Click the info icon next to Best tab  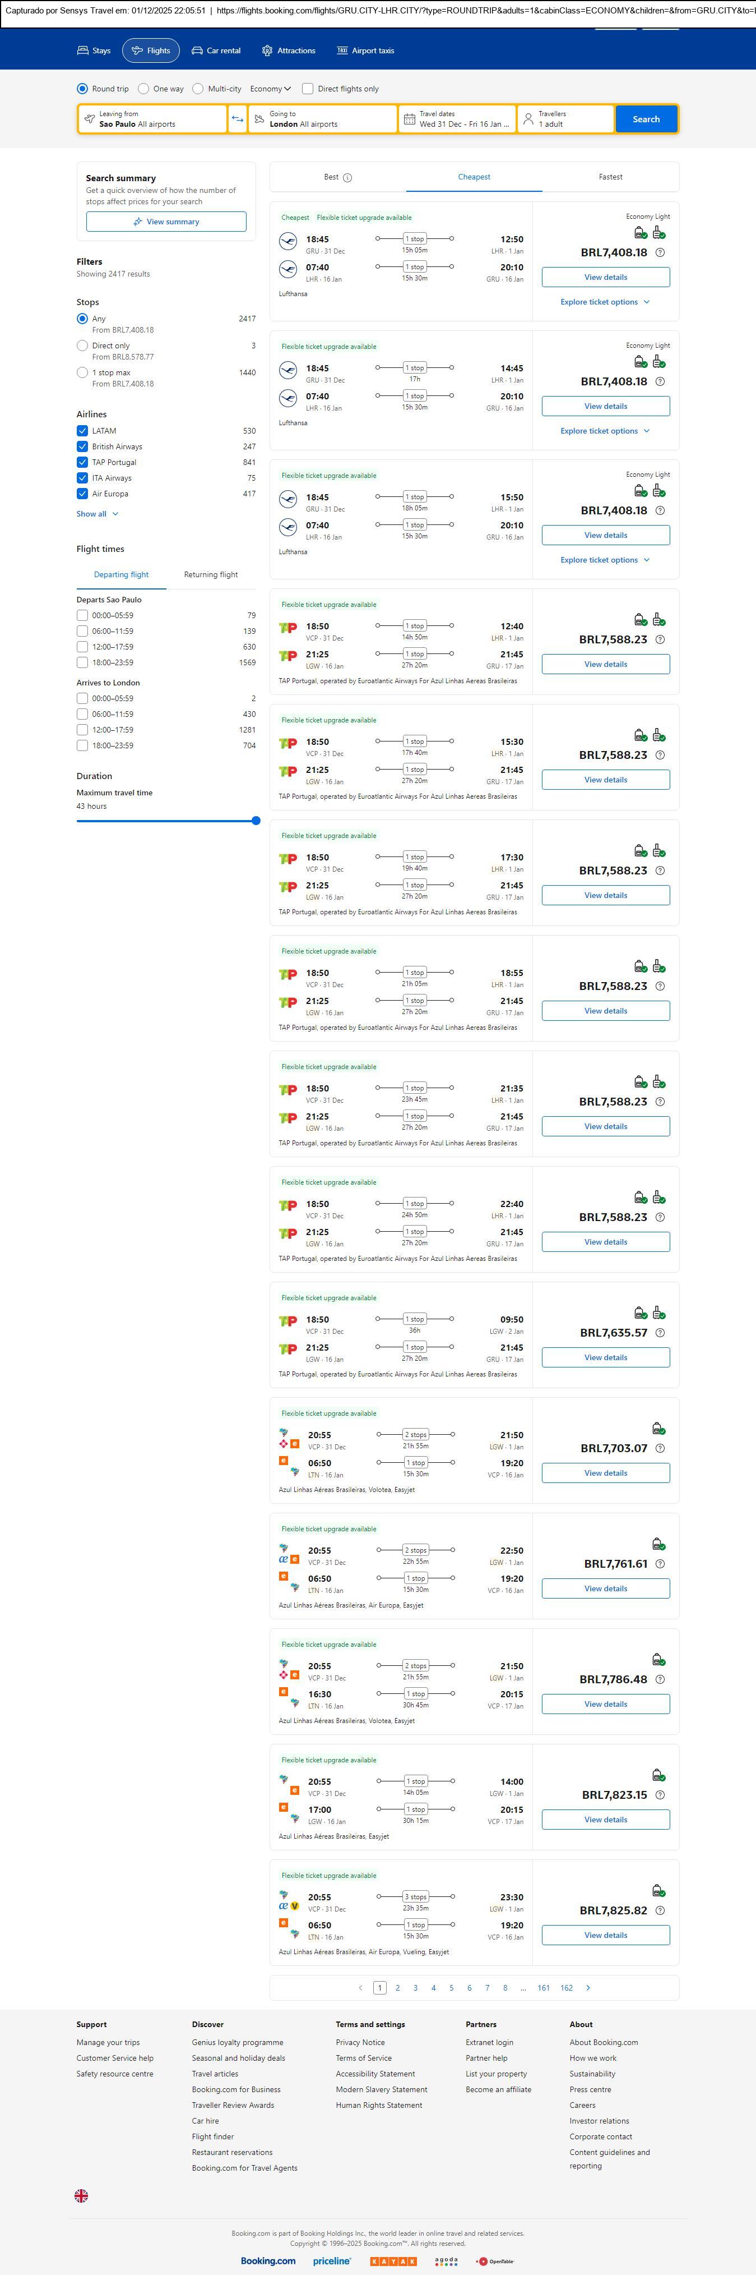[x=347, y=177]
